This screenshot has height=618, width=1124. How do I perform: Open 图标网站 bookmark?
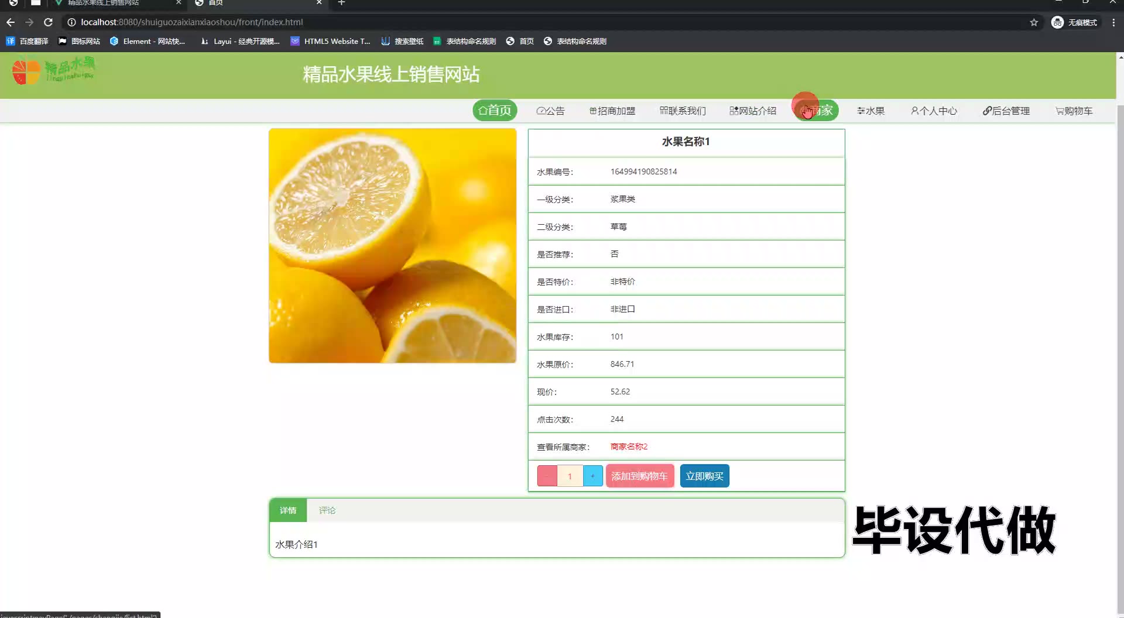(79, 41)
